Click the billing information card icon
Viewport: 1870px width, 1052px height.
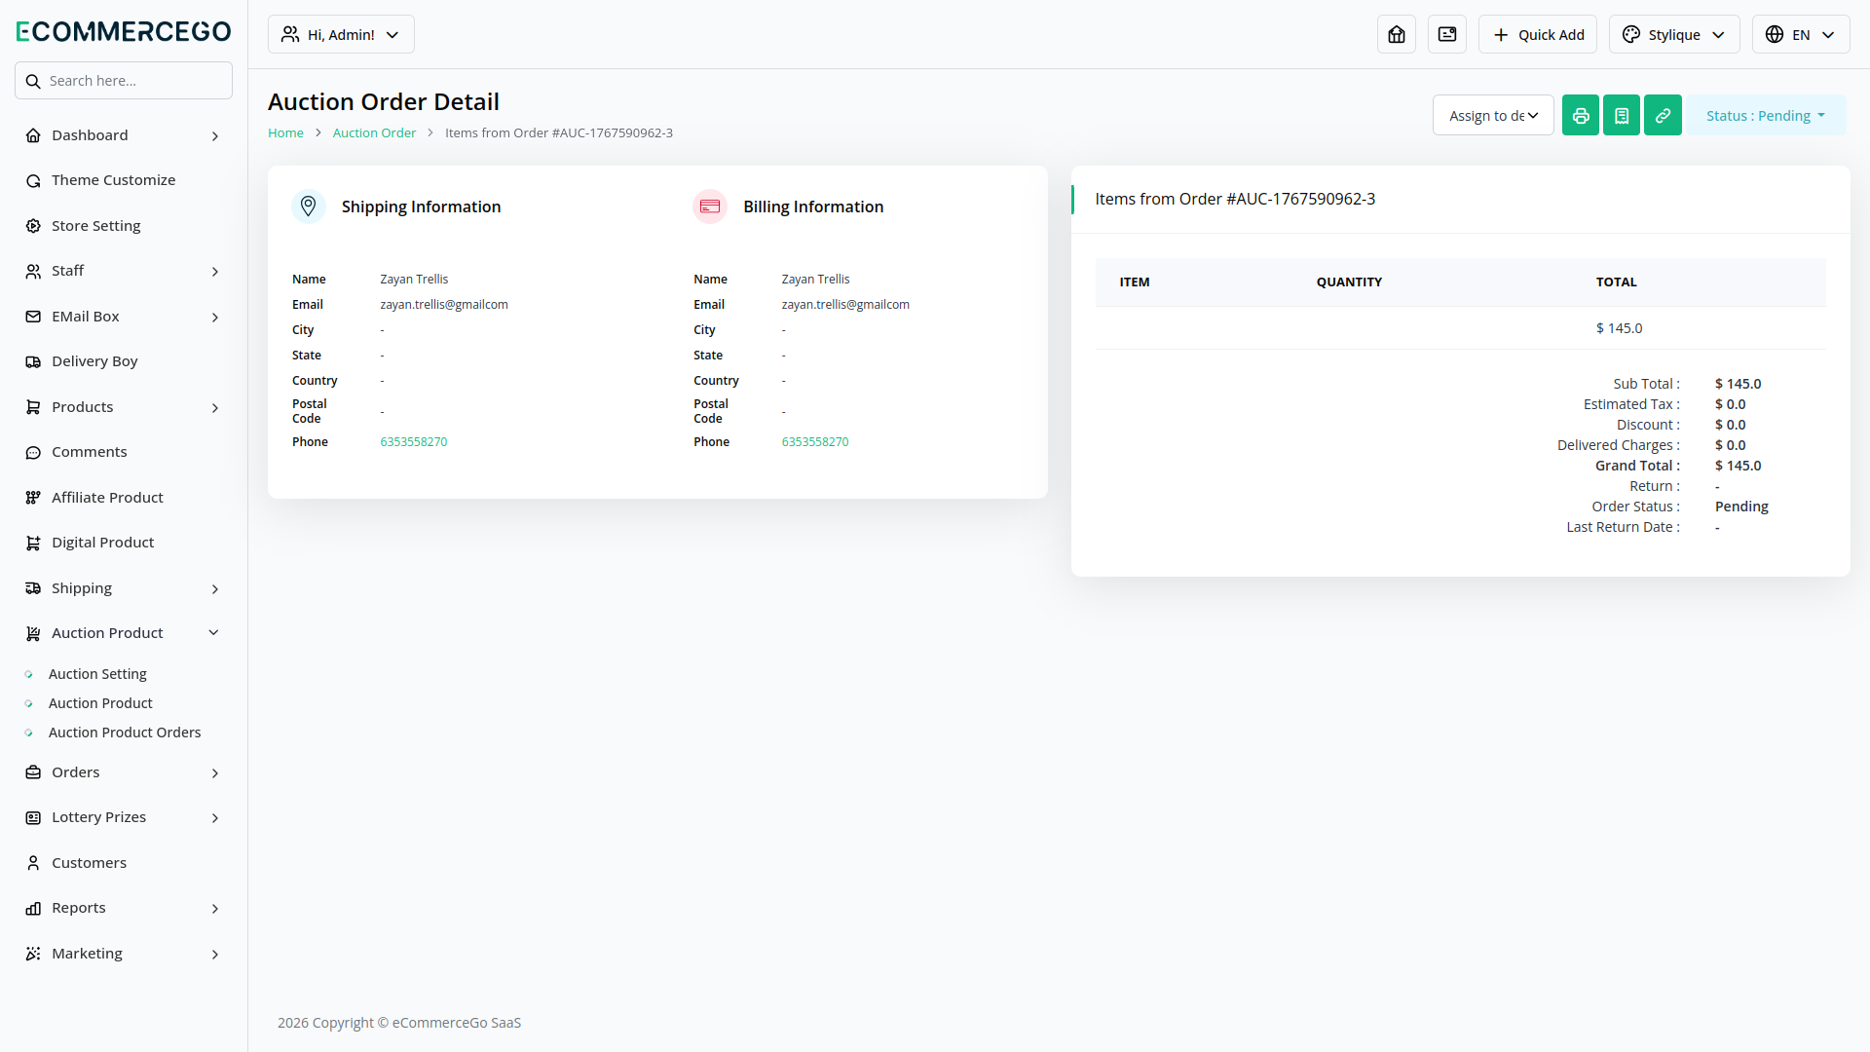click(x=710, y=207)
